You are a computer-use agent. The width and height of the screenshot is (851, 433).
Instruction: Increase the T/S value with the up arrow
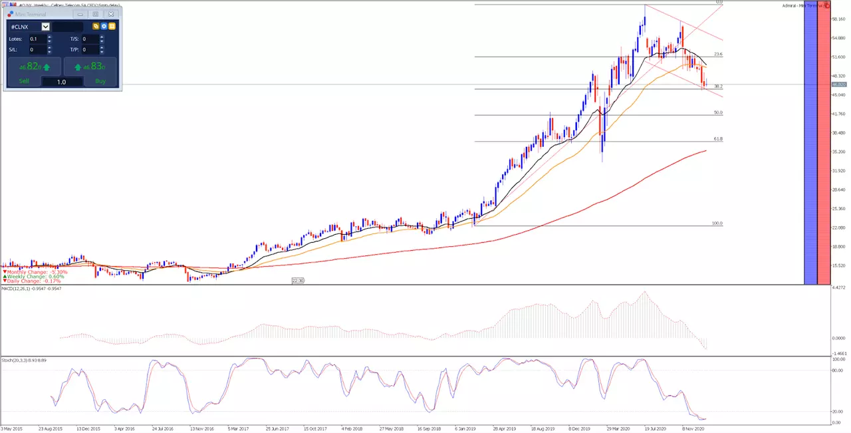coord(102,37)
